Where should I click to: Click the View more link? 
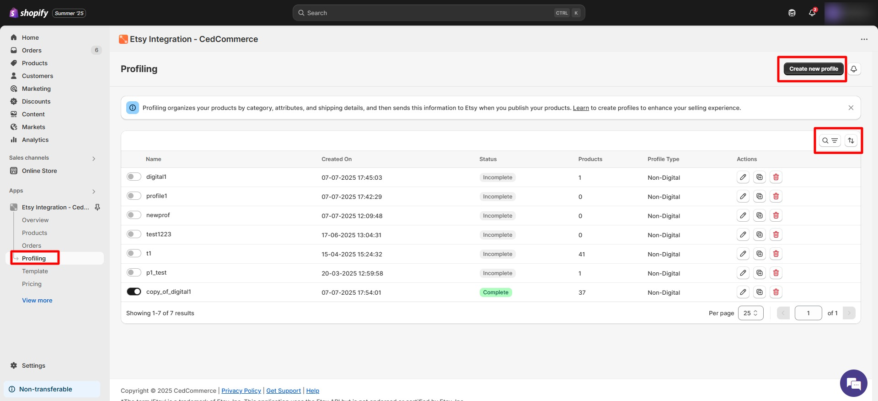coord(37,300)
